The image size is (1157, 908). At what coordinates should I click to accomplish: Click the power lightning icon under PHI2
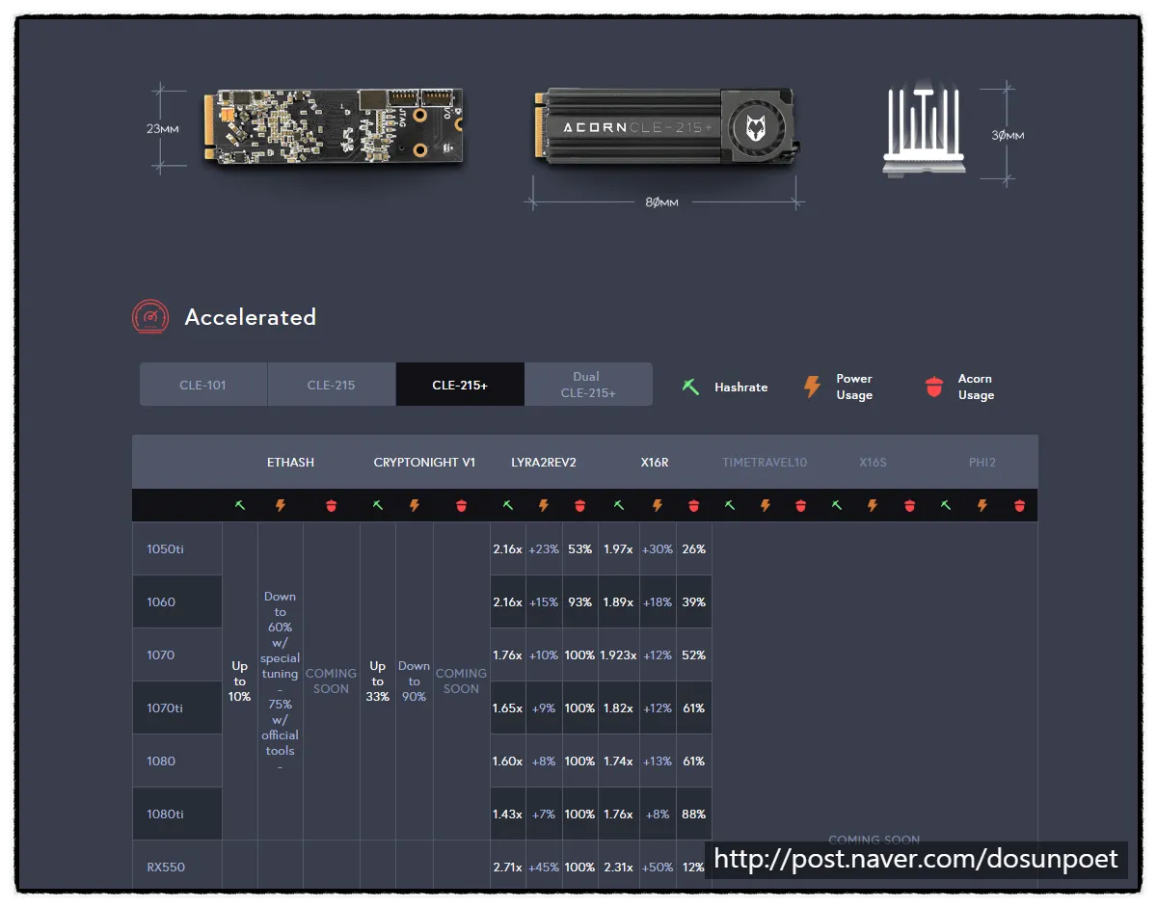pos(982,505)
